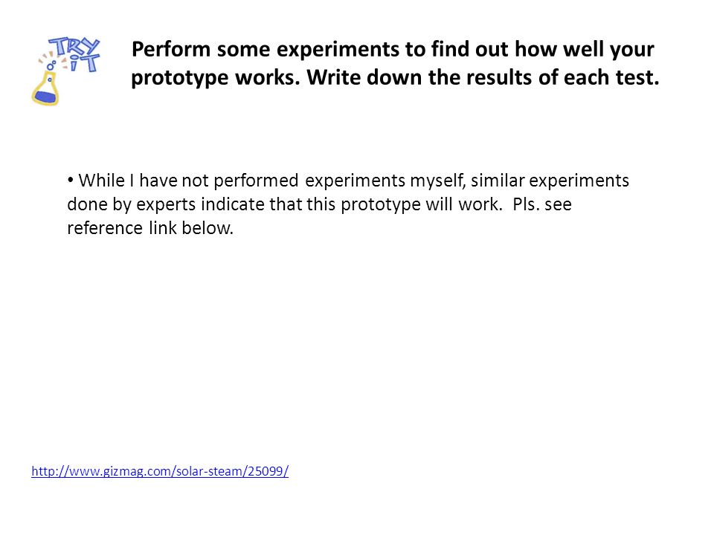Click the word 'While' in the bullet text
Image resolution: width=714 pixels, height=535 pixels.
(x=102, y=180)
